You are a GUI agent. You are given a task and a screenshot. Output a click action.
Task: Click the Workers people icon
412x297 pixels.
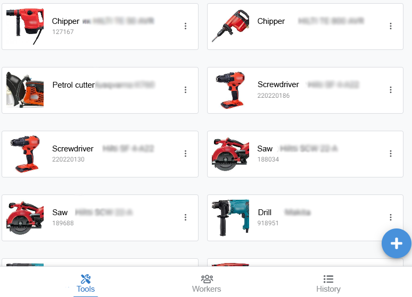pyautogui.click(x=207, y=279)
